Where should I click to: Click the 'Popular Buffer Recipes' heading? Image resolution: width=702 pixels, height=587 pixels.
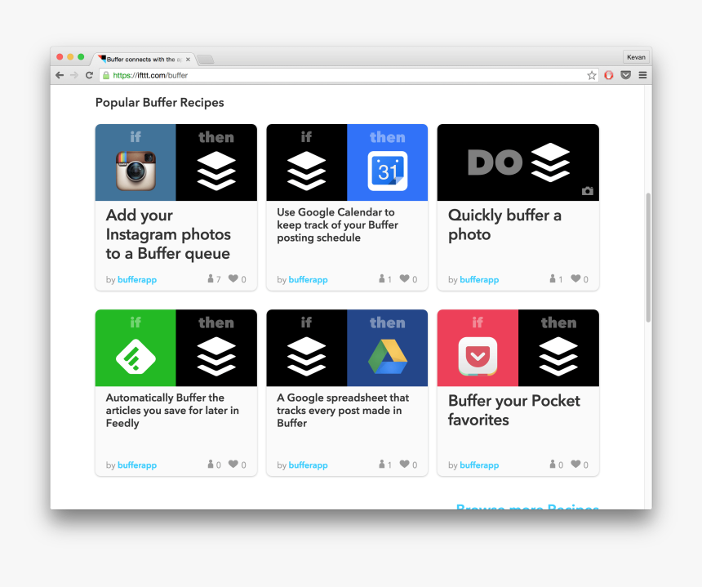pyautogui.click(x=159, y=103)
